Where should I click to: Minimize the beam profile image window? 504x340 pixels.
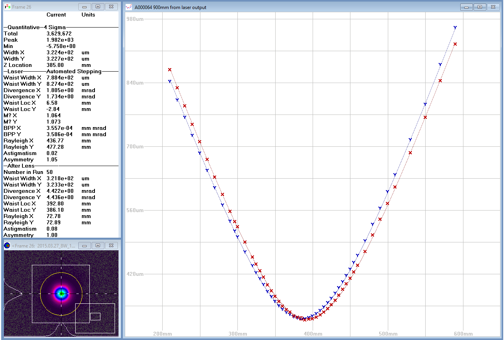pos(85,246)
